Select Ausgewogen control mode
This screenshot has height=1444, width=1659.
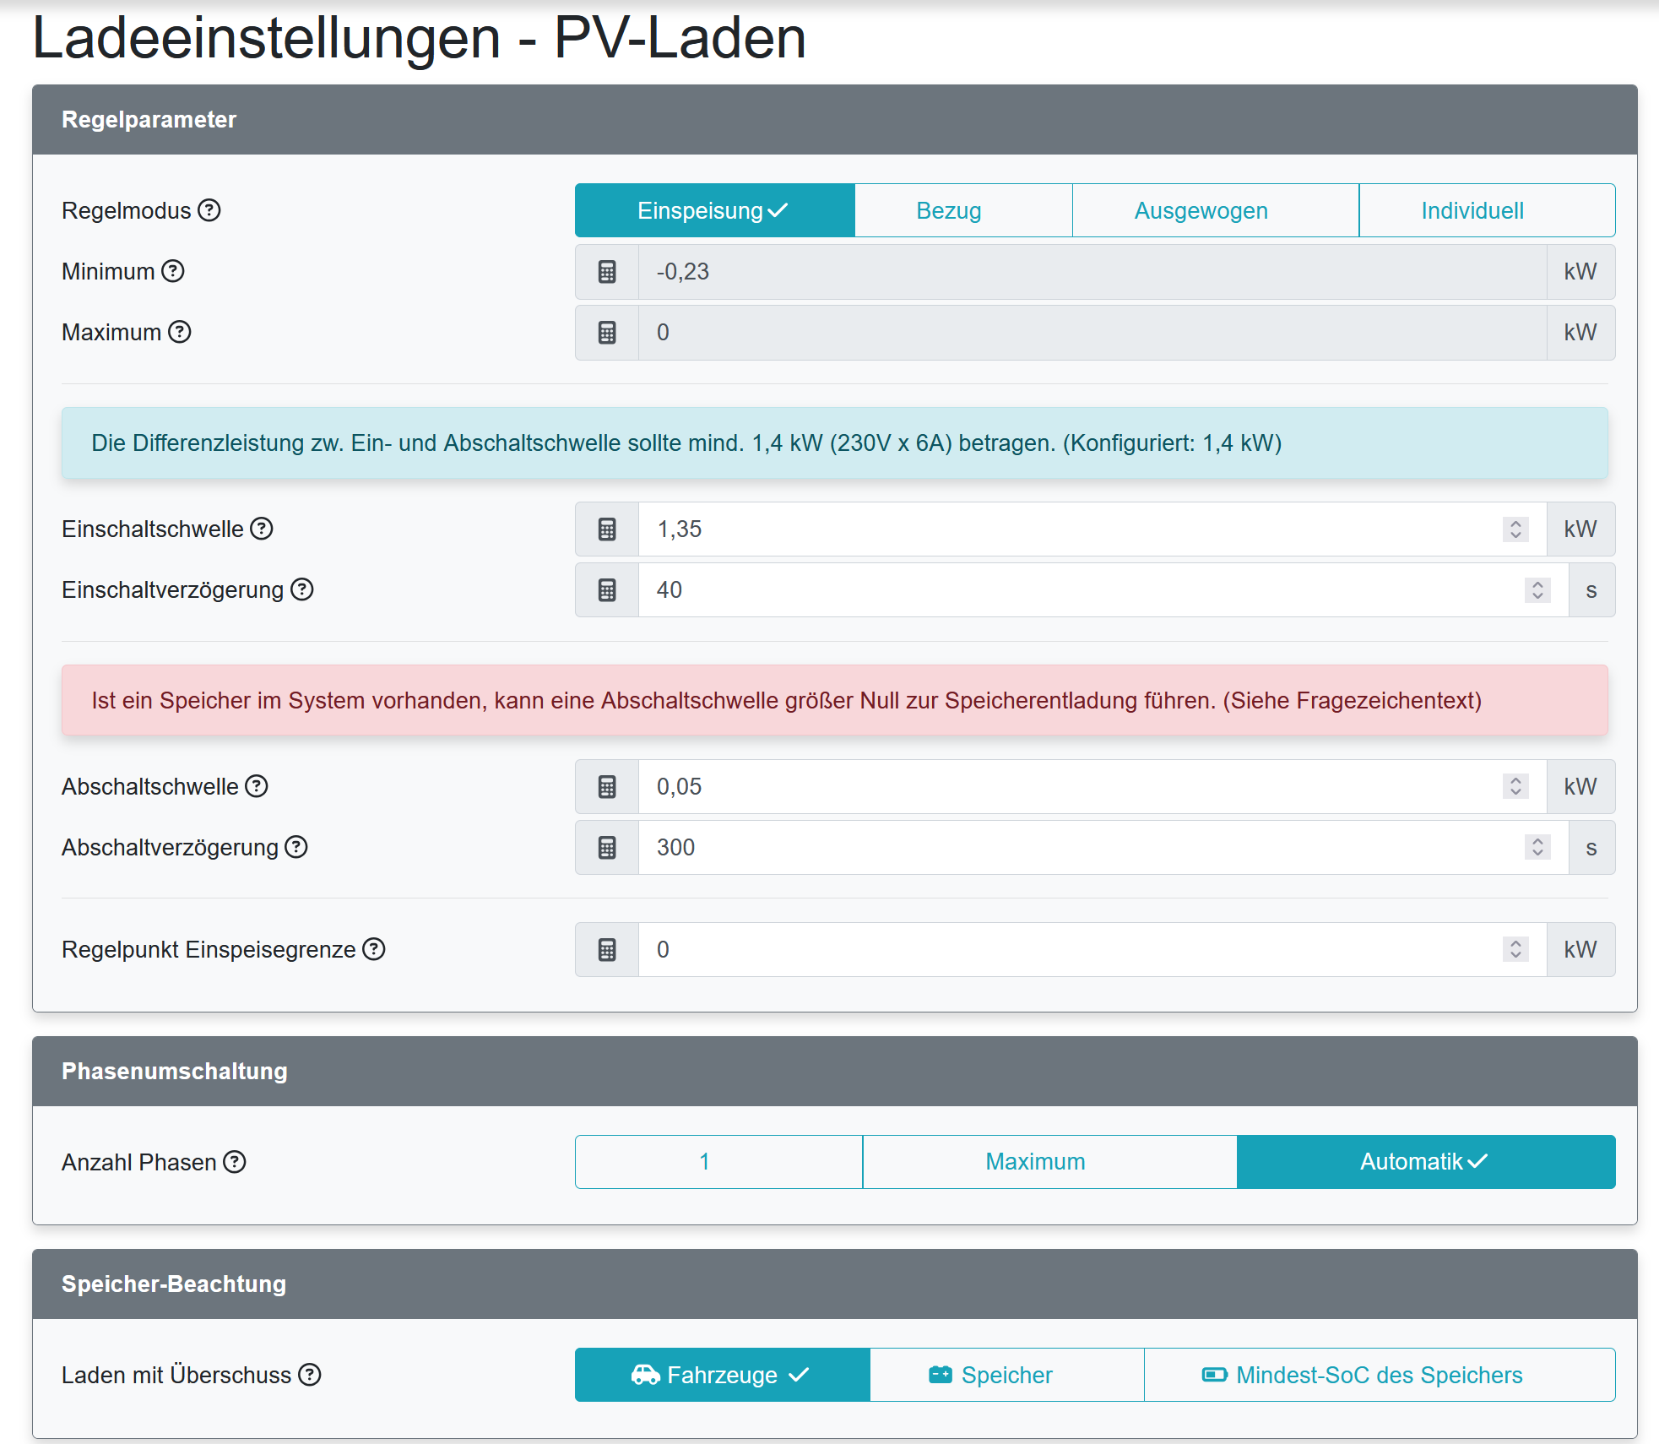click(1216, 210)
